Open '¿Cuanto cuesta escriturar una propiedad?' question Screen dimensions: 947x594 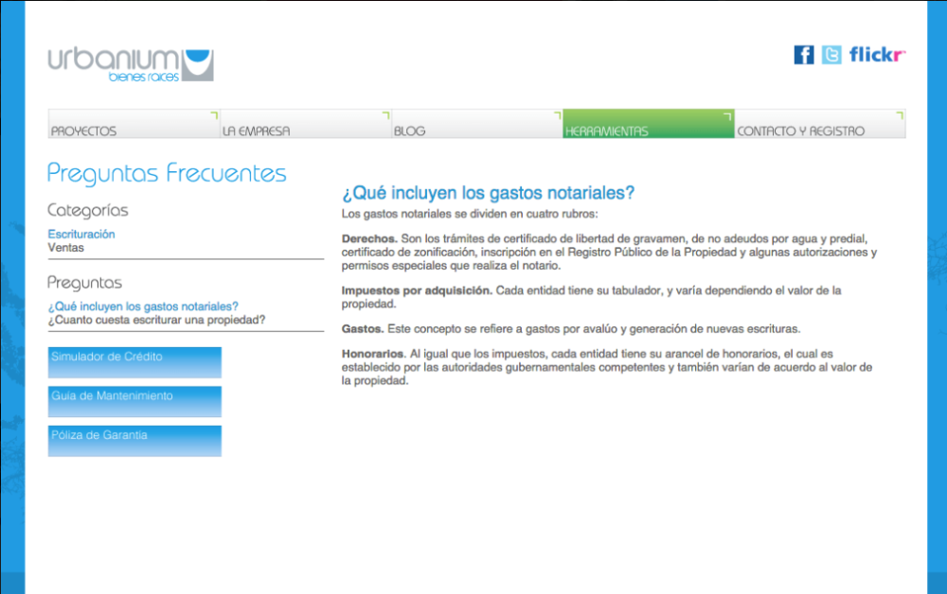(x=156, y=320)
